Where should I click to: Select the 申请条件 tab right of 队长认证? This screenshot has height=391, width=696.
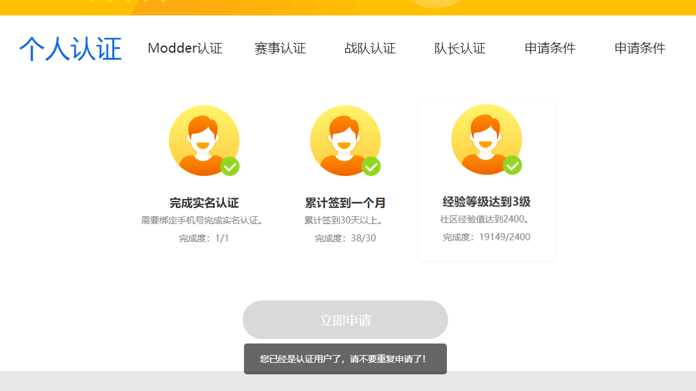tap(550, 48)
